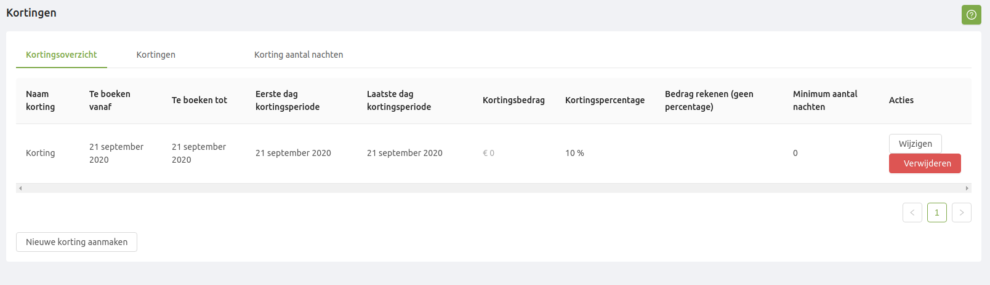Click the red Verwijderen button

[924, 163]
